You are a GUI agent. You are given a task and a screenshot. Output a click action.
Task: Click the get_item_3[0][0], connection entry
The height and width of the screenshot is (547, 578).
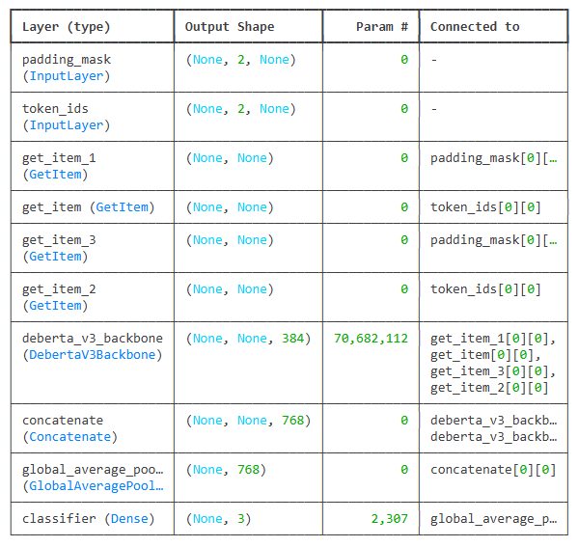(493, 371)
